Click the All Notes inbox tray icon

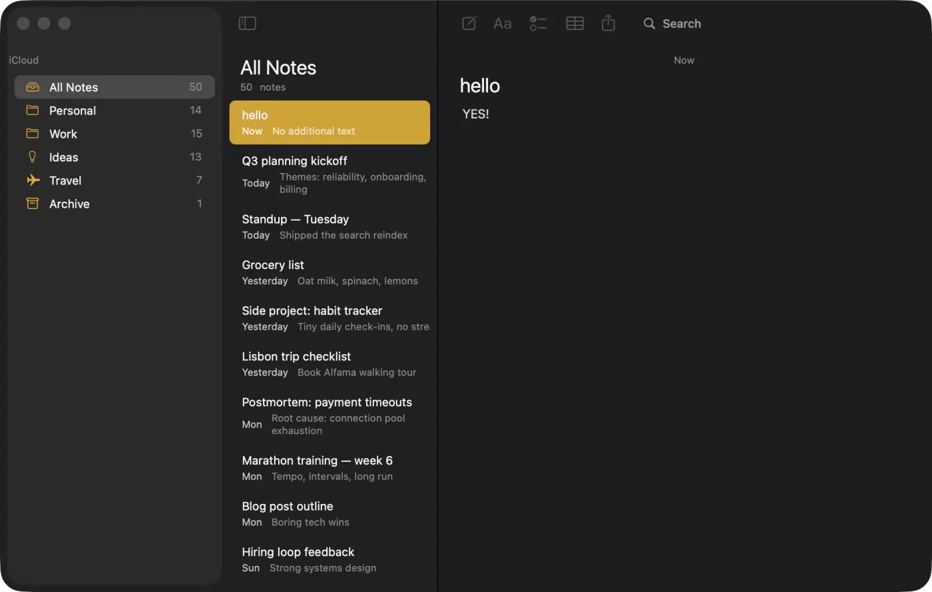(33, 87)
